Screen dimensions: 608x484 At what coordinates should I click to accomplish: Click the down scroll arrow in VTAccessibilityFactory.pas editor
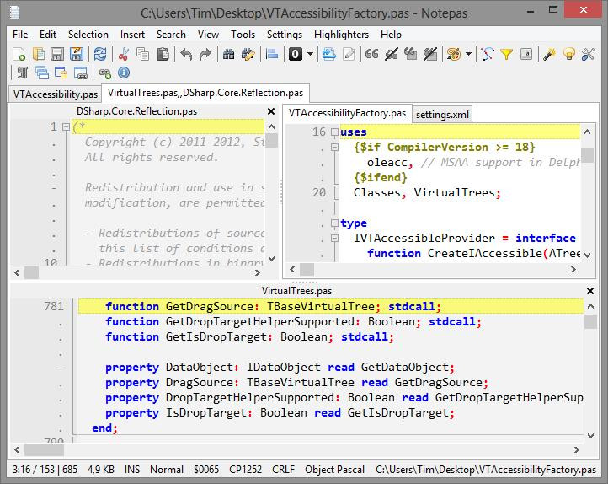(588, 255)
